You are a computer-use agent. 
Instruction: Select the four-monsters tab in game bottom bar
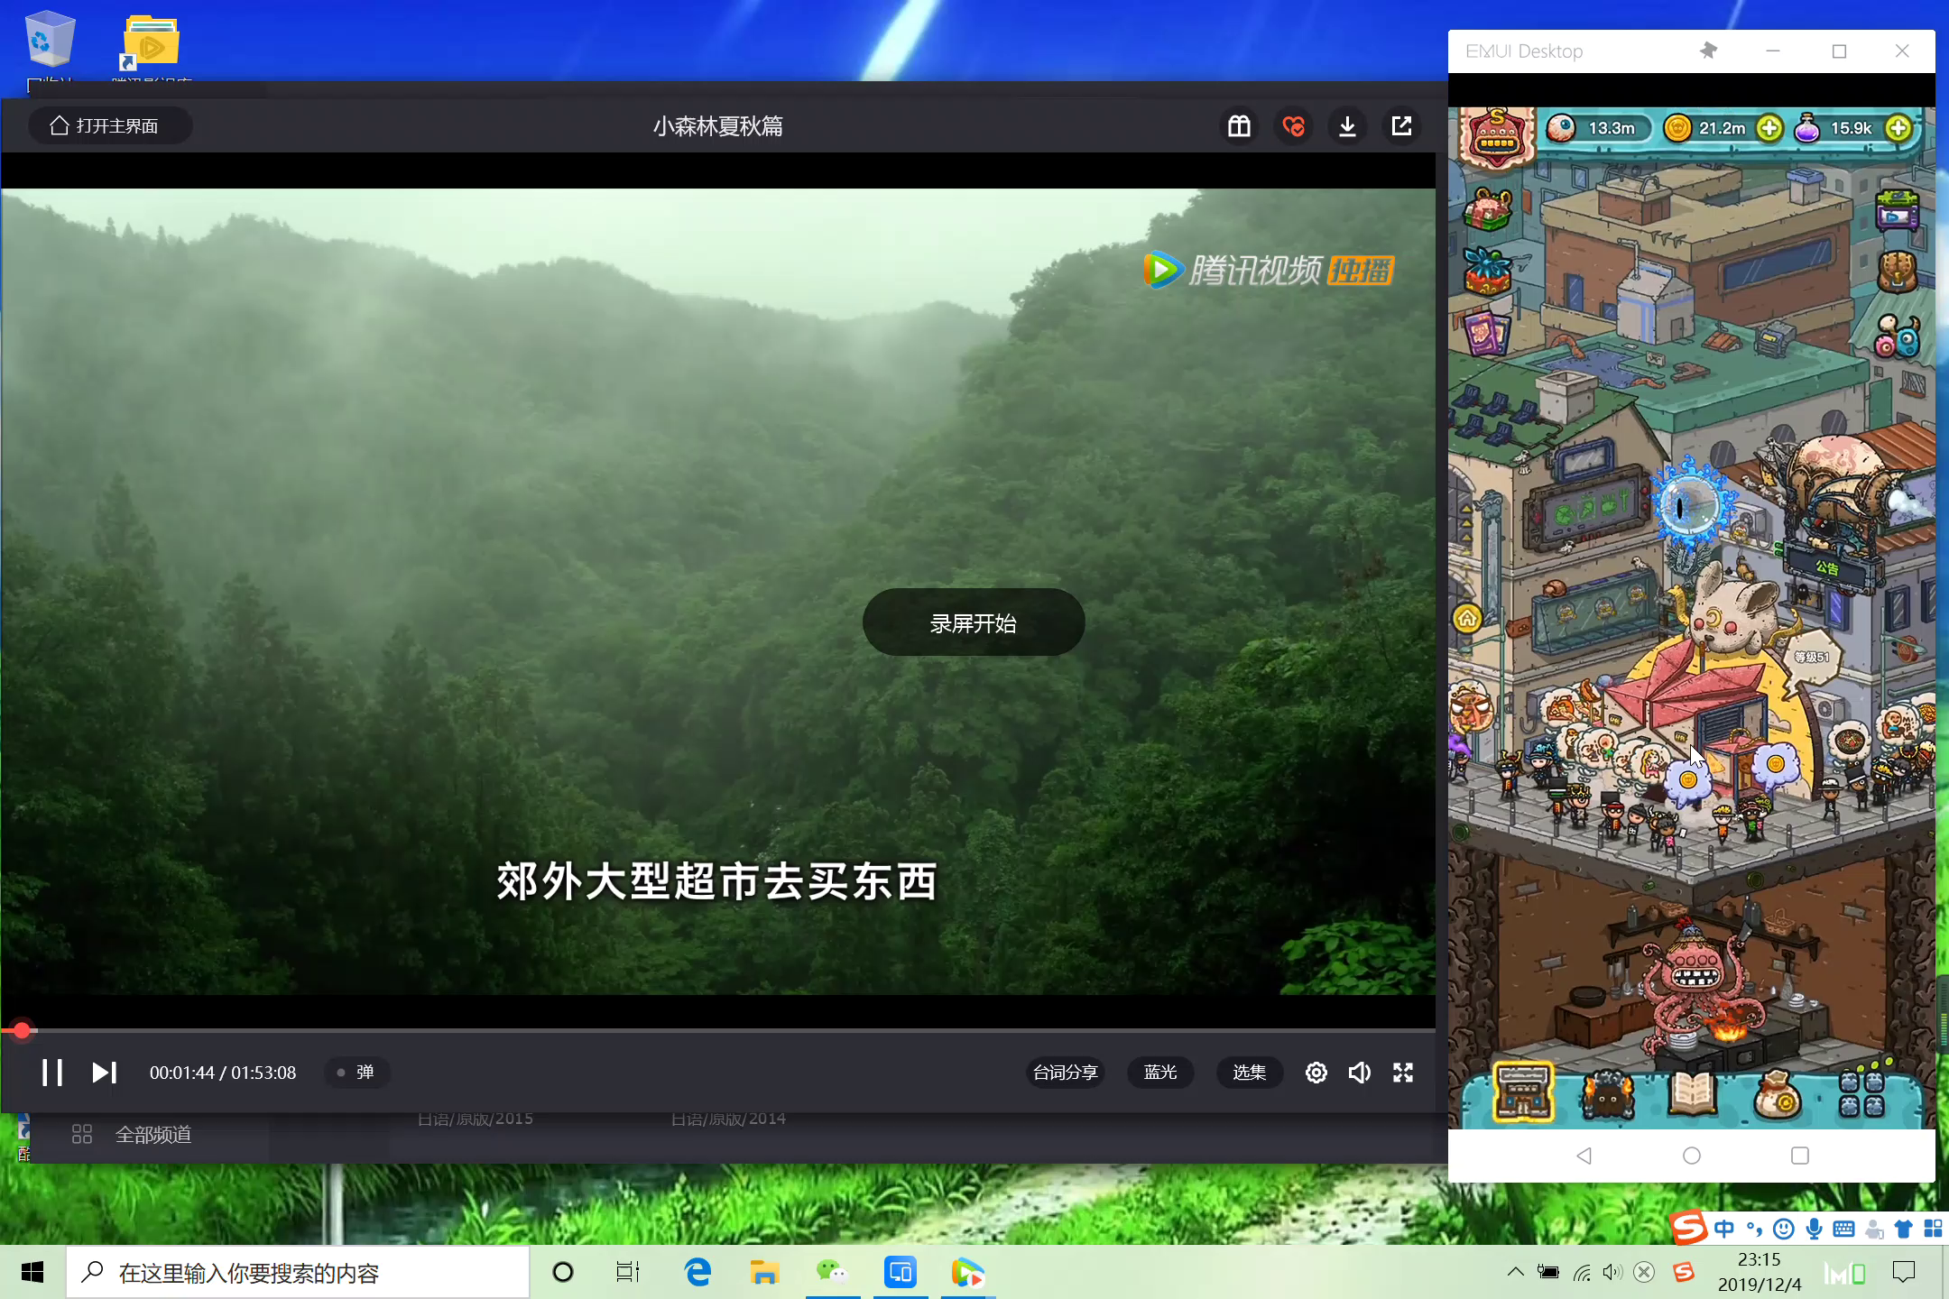coord(1861,1094)
